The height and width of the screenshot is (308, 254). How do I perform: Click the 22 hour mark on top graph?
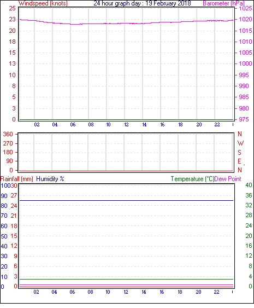(x=217, y=125)
